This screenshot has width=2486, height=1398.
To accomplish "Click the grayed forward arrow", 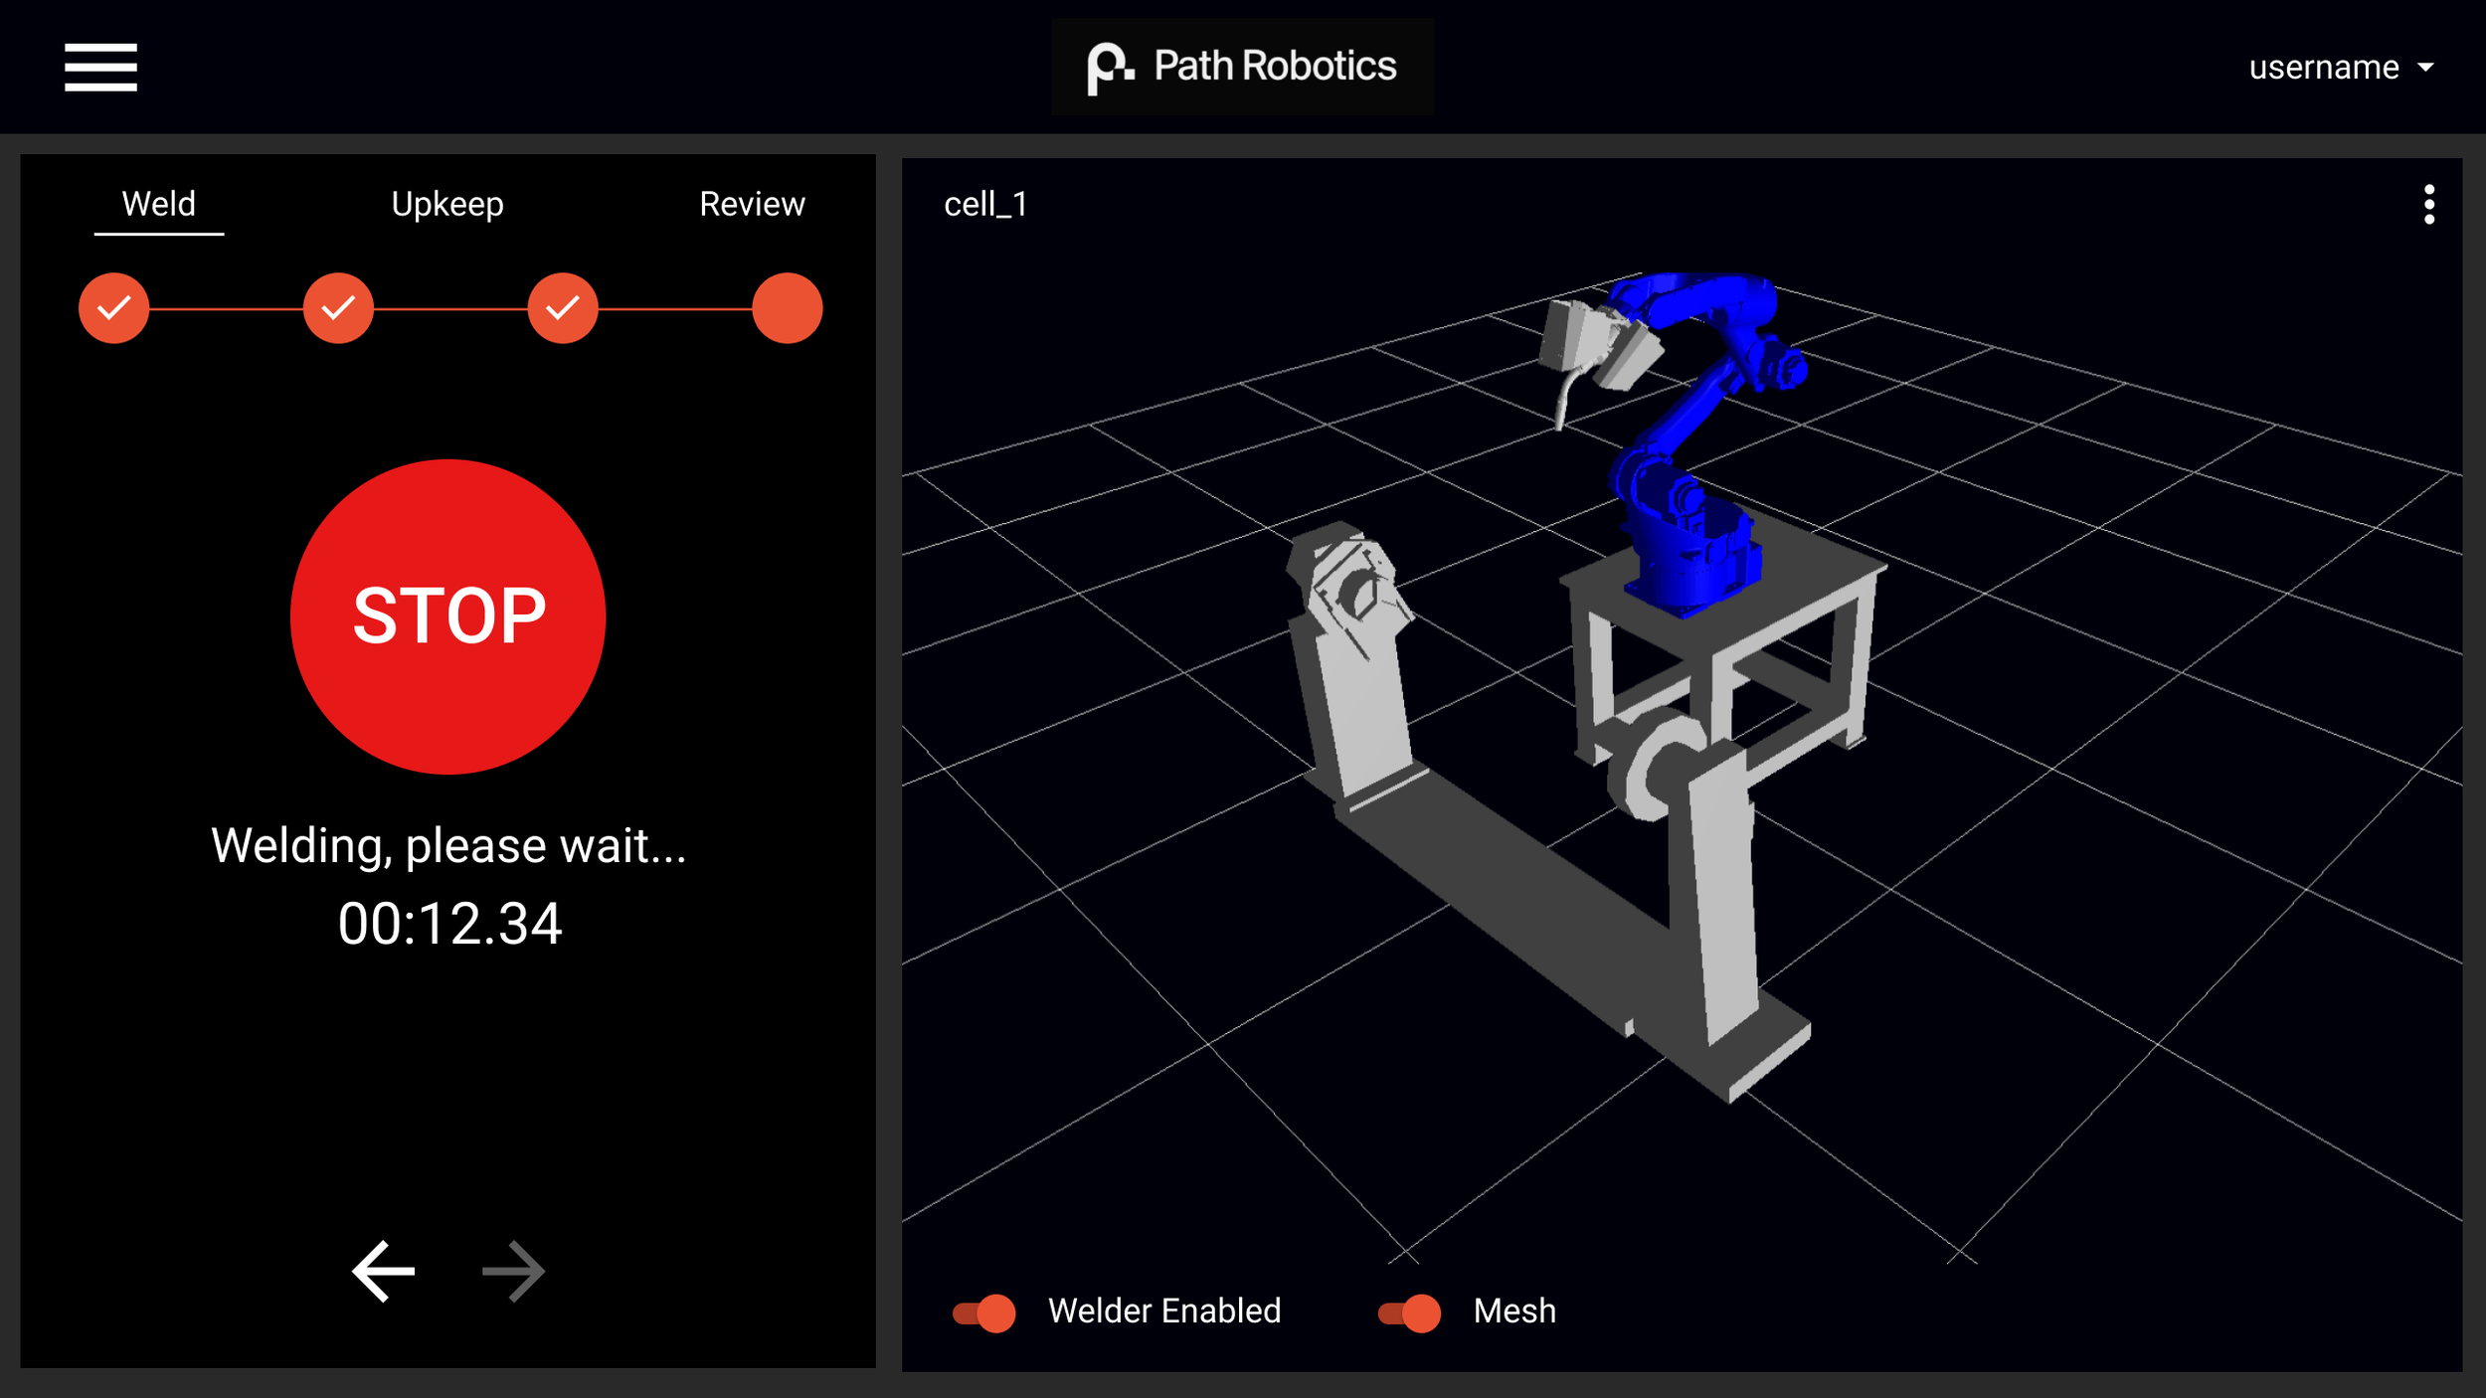I will (513, 1271).
